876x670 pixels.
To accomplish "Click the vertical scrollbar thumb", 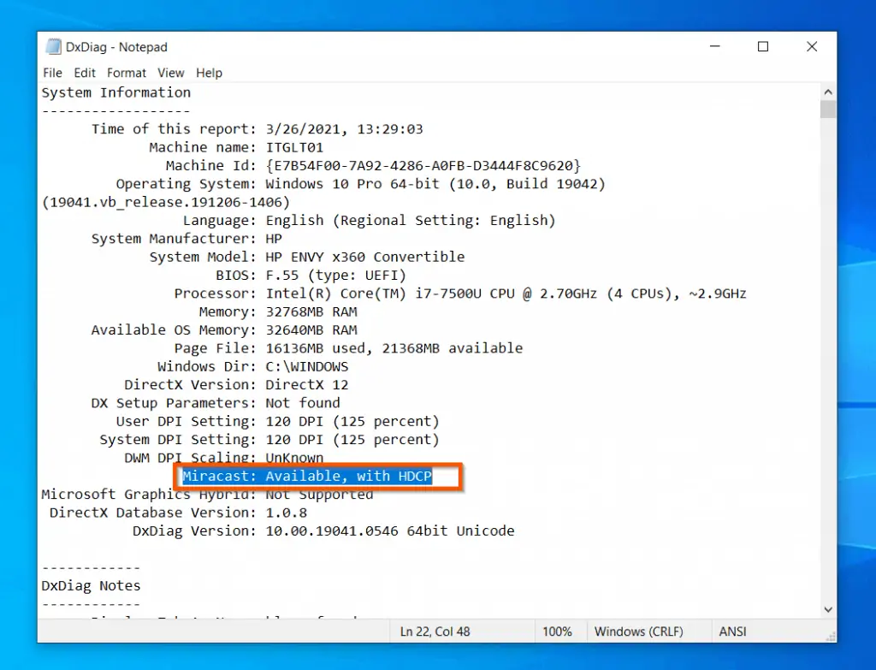I will pyautogui.click(x=828, y=109).
